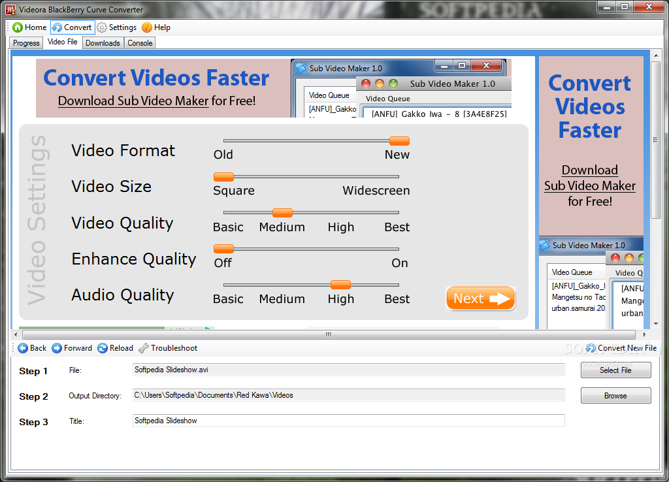Screen dimensions: 669x482
Task: Click Browse for output directory
Action: coord(615,396)
